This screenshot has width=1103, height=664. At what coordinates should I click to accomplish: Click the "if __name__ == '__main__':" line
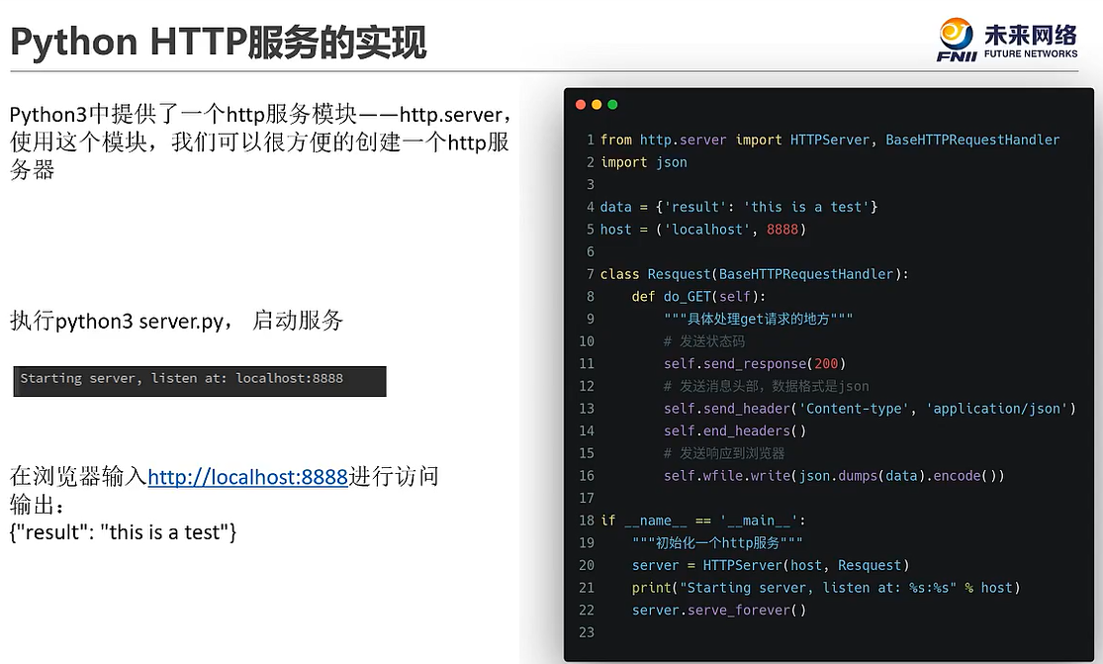(x=702, y=521)
